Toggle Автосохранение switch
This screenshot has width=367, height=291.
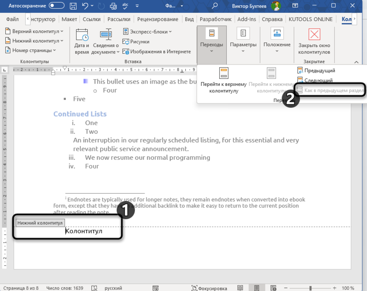pos(56,6)
